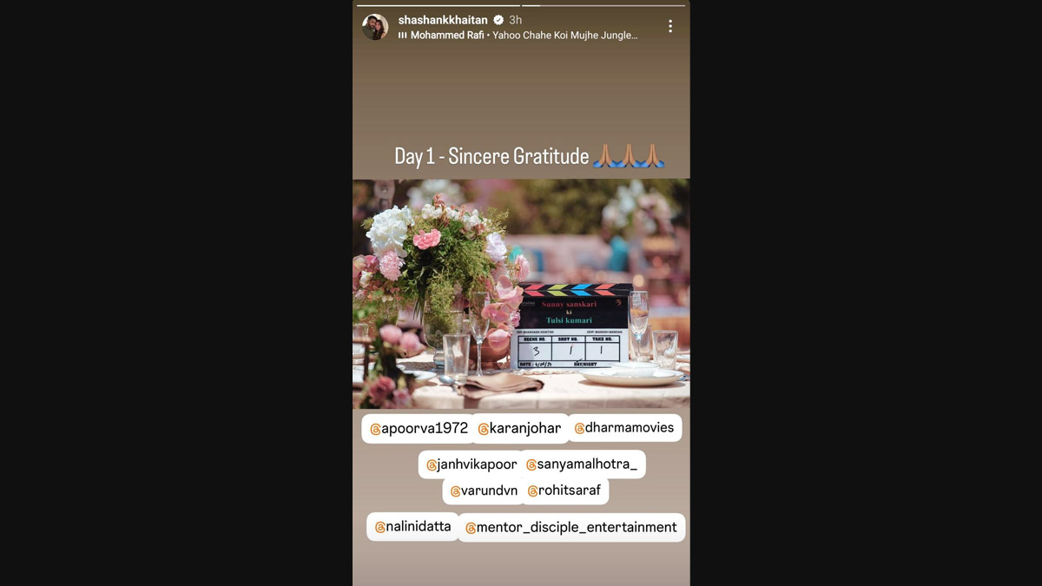Tap the @sanyamalhotra_ mention sticker

click(582, 464)
